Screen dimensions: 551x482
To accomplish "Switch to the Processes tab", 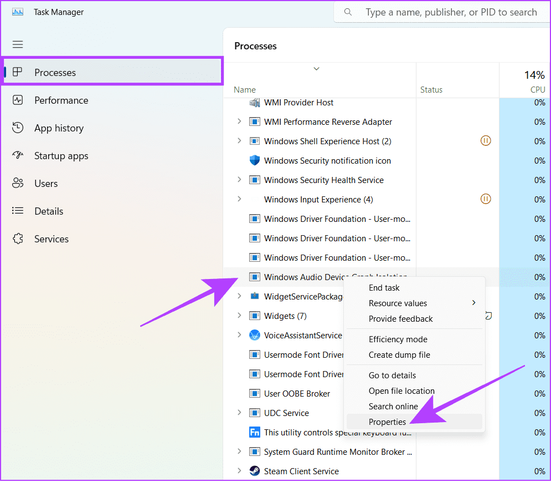I will click(x=112, y=72).
